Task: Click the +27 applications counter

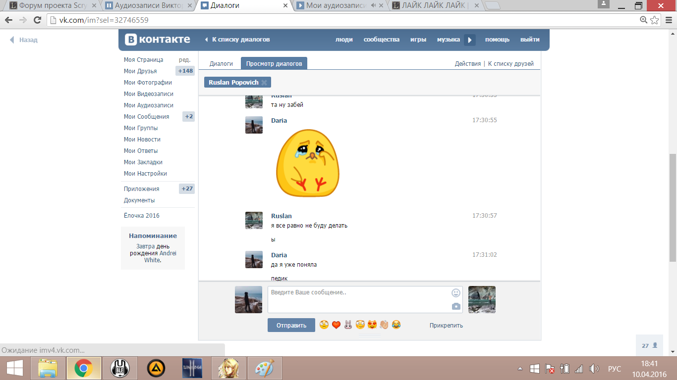Action: pos(187,189)
